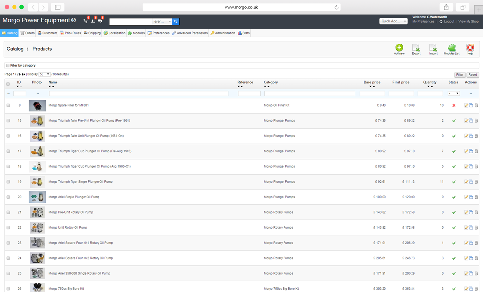This screenshot has height=292, width=483.
Task: Duplicate the Morgo Pre-Unit Rotary Oil Pump row
Action: point(471,212)
